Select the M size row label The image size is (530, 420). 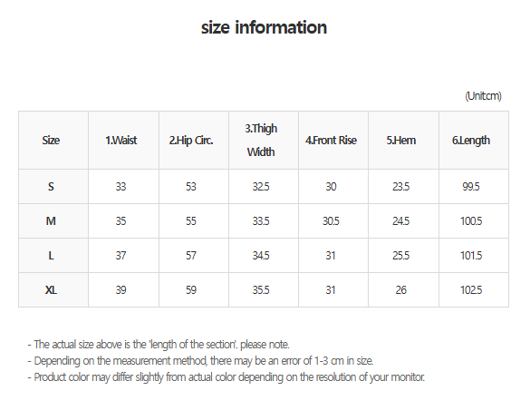[51, 221]
